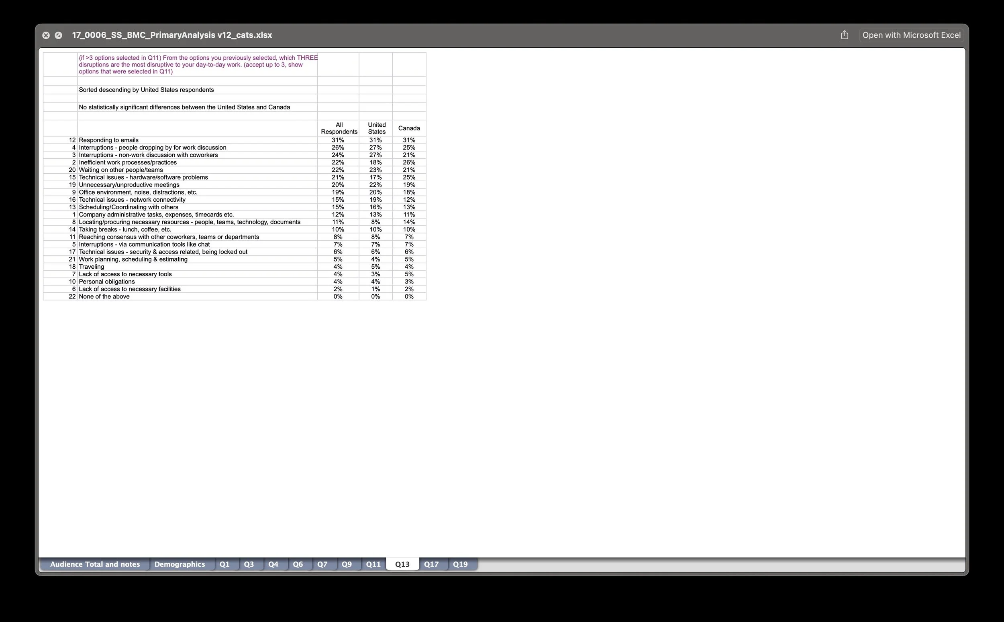Open the Q19 sheet tab

(x=460, y=564)
